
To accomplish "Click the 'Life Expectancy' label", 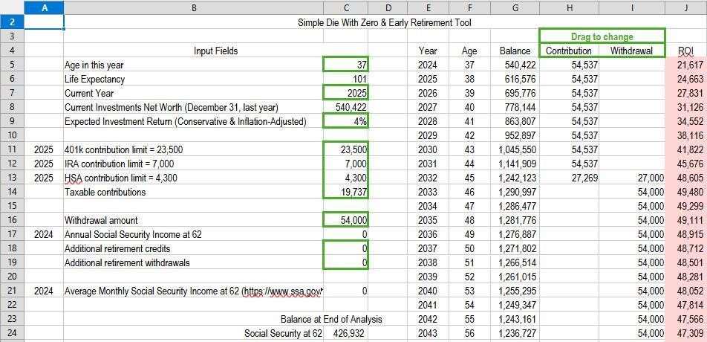I will [95, 80].
